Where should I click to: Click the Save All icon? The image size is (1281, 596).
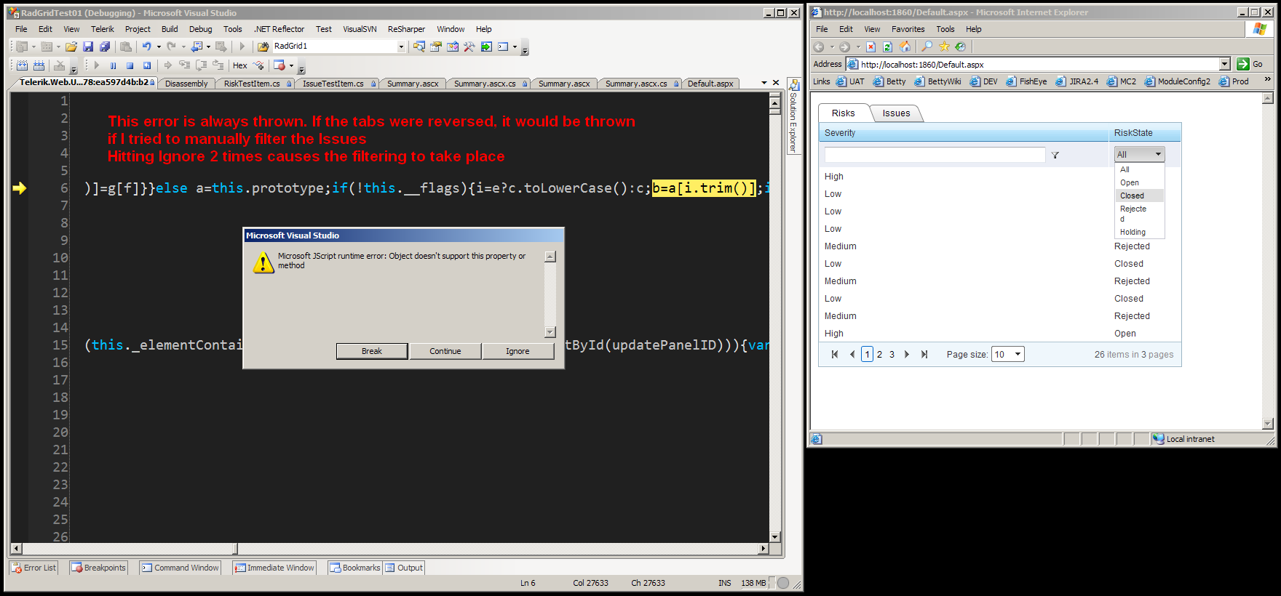point(105,47)
